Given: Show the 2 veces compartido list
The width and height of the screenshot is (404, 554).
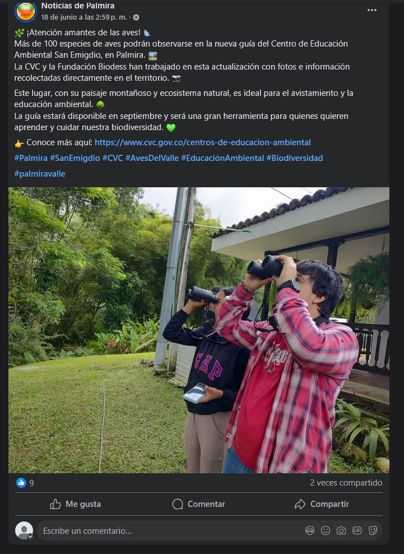Looking at the screenshot, I should pyautogui.click(x=346, y=483).
